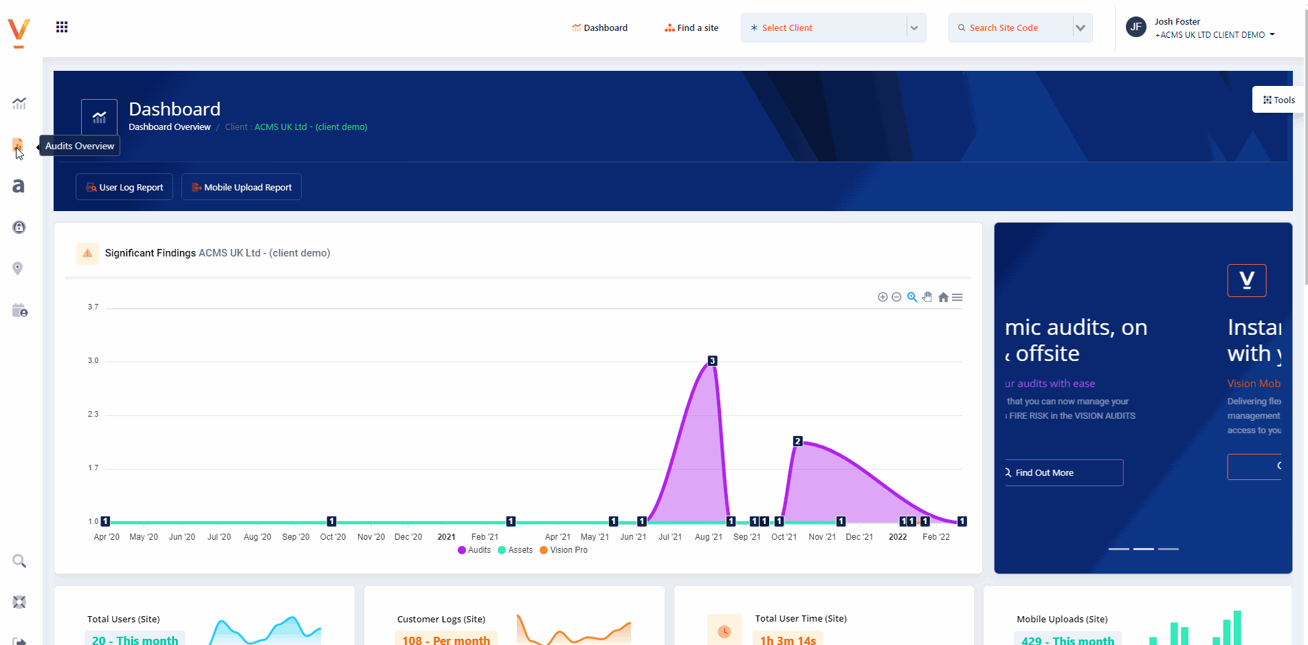Toggle Vision Pro series in legend
This screenshot has height=645, width=1308.
pos(564,550)
